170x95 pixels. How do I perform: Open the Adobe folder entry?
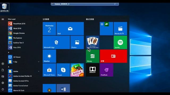[x=24, y=71]
